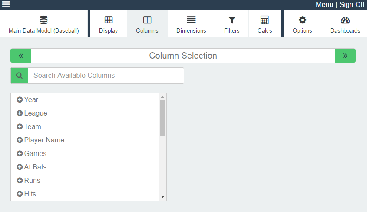Viewport: 367px width, 212px height.
Task: Click the green search magnifier icon
Action: click(20, 76)
